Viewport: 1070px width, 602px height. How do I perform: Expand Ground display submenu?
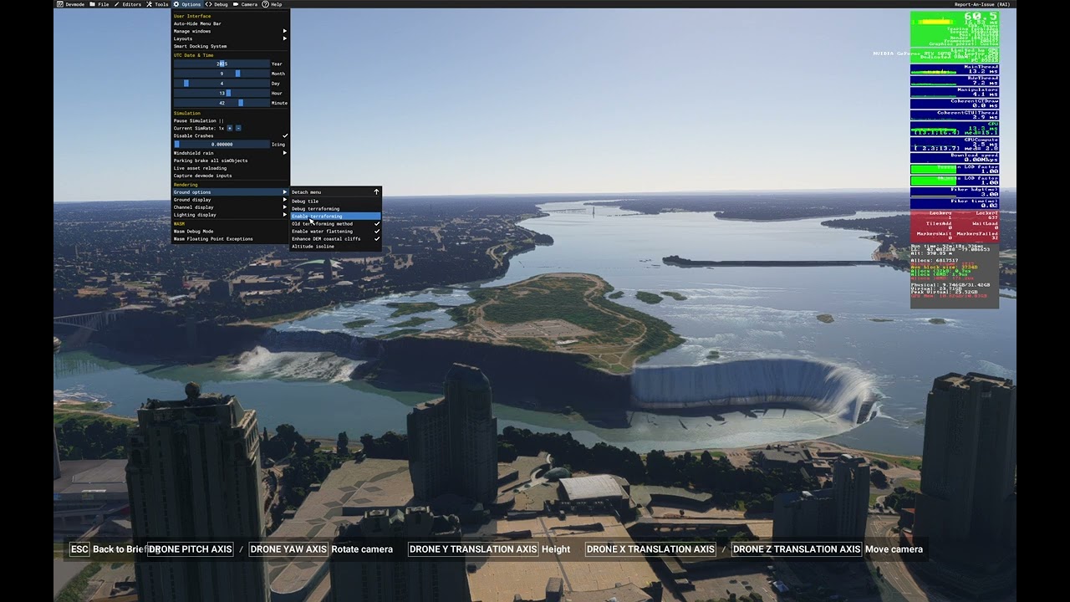click(230, 200)
